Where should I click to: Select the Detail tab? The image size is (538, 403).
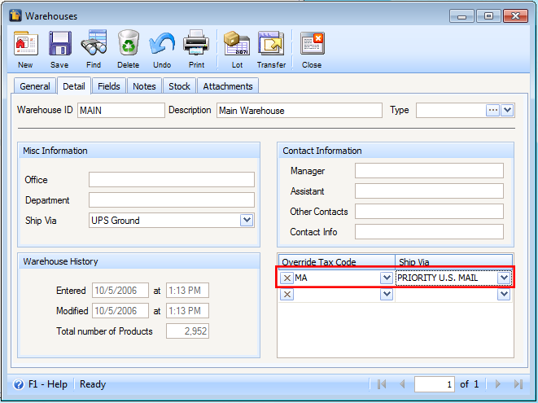click(x=74, y=85)
